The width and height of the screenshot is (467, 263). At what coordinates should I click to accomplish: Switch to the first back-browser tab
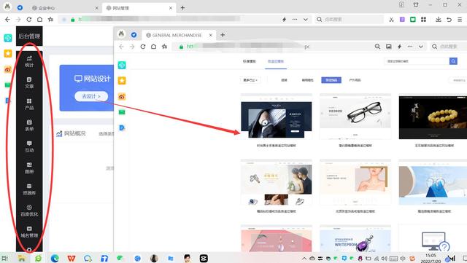pos(64,8)
